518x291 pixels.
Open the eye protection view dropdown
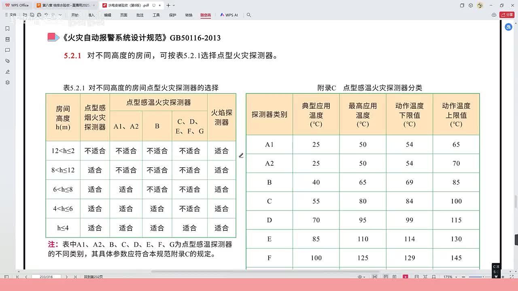(362, 277)
